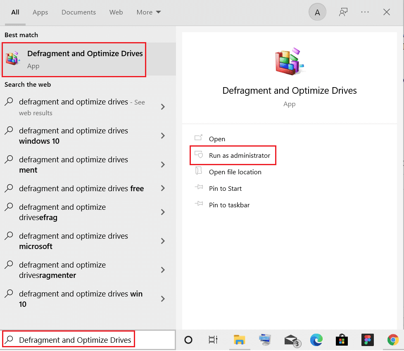Launch Microsoft Edge from the taskbar
Screen dimensions: 404x351
(x=316, y=340)
